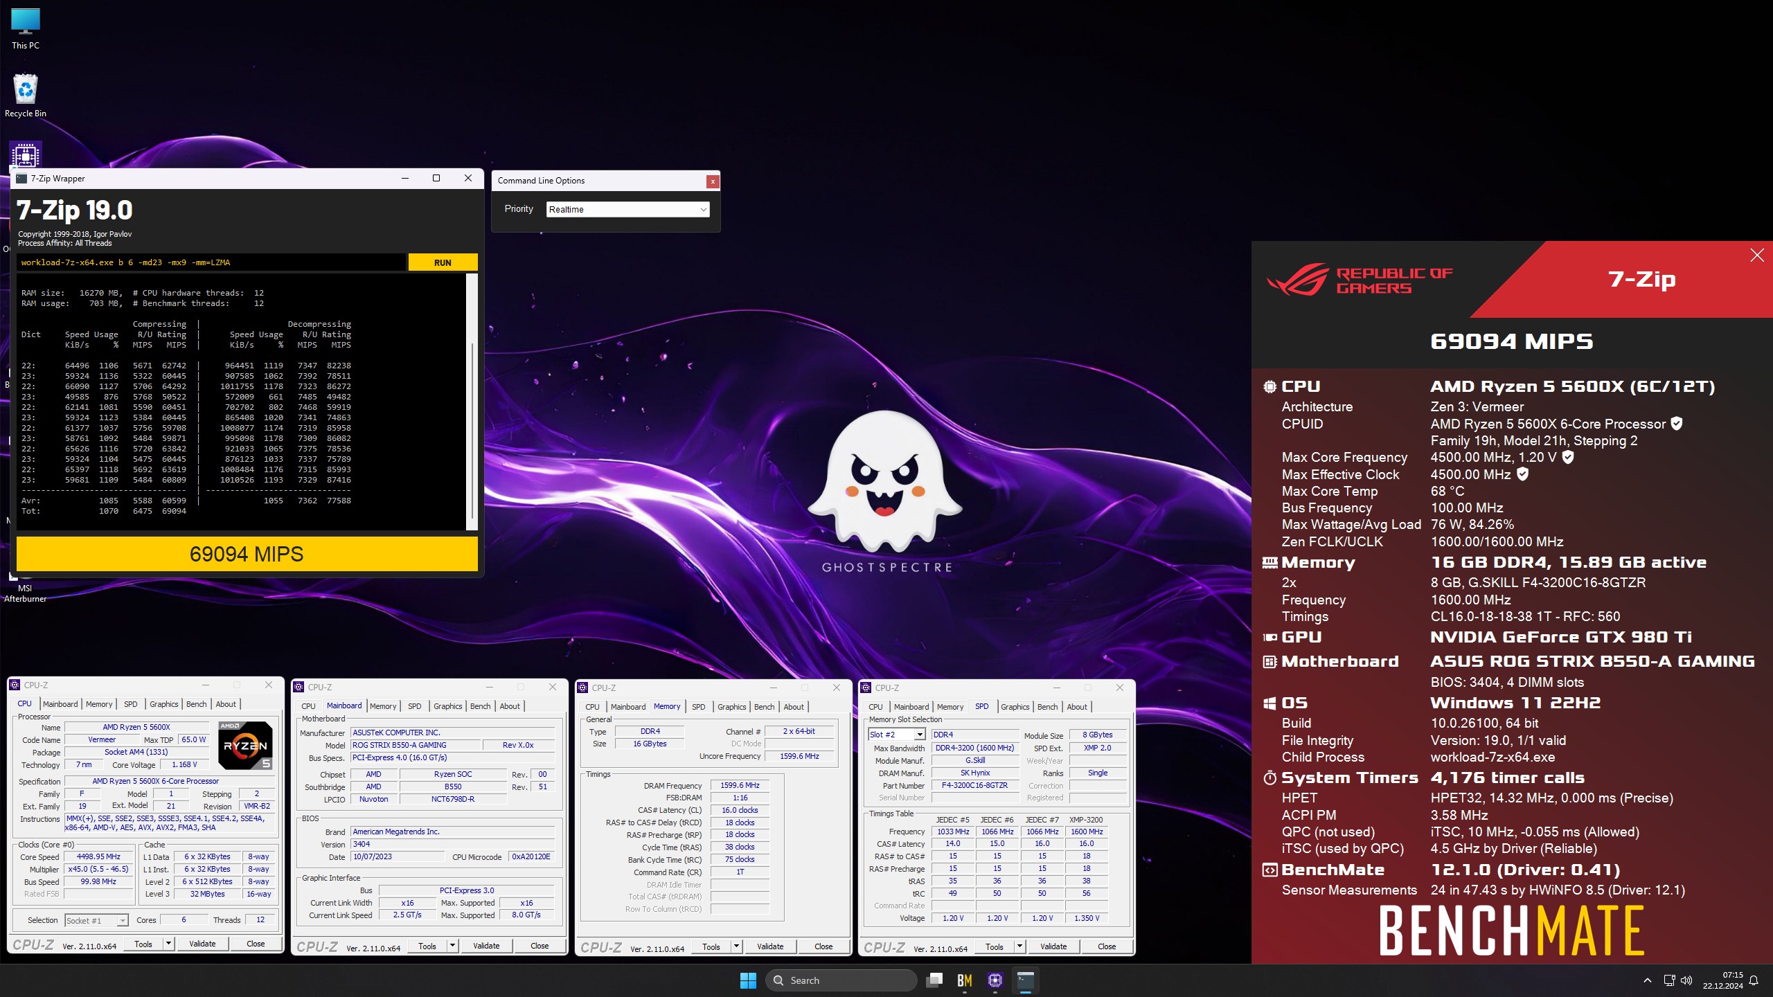Open Task View from the taskbar
1773x997 pixels.
point(934,980)
